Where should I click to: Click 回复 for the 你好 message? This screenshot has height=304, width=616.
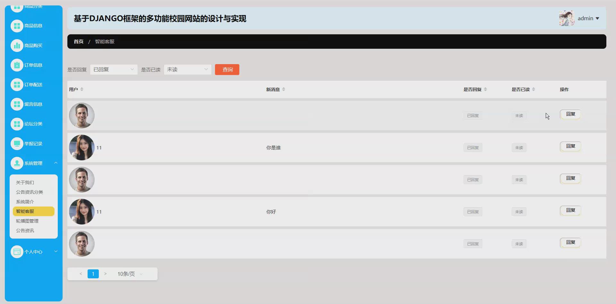pos(570,210)
